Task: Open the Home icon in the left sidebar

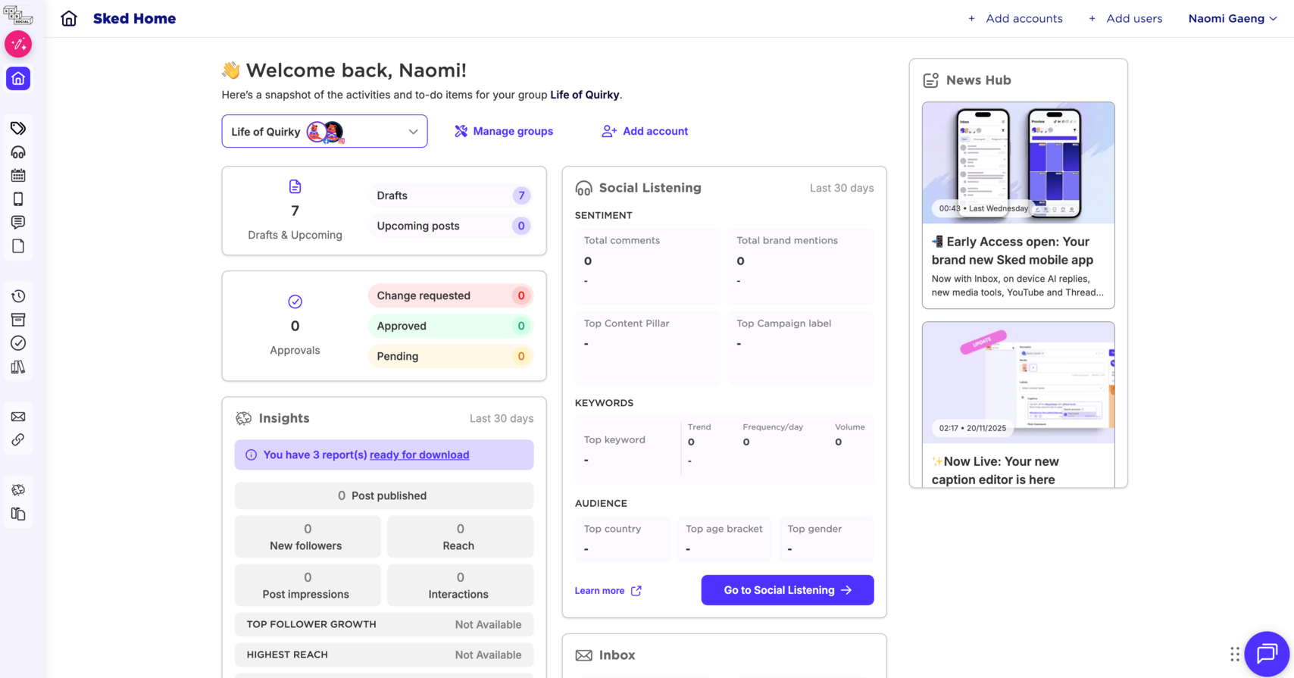Action: click(18, 79)
